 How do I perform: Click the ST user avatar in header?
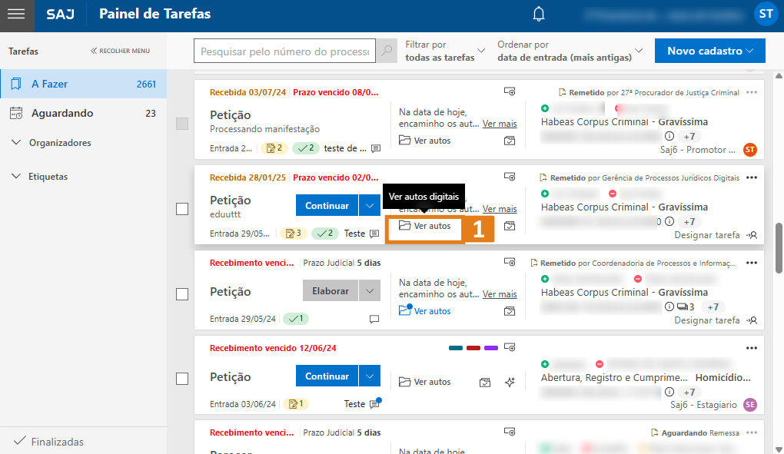pos(765,14)
